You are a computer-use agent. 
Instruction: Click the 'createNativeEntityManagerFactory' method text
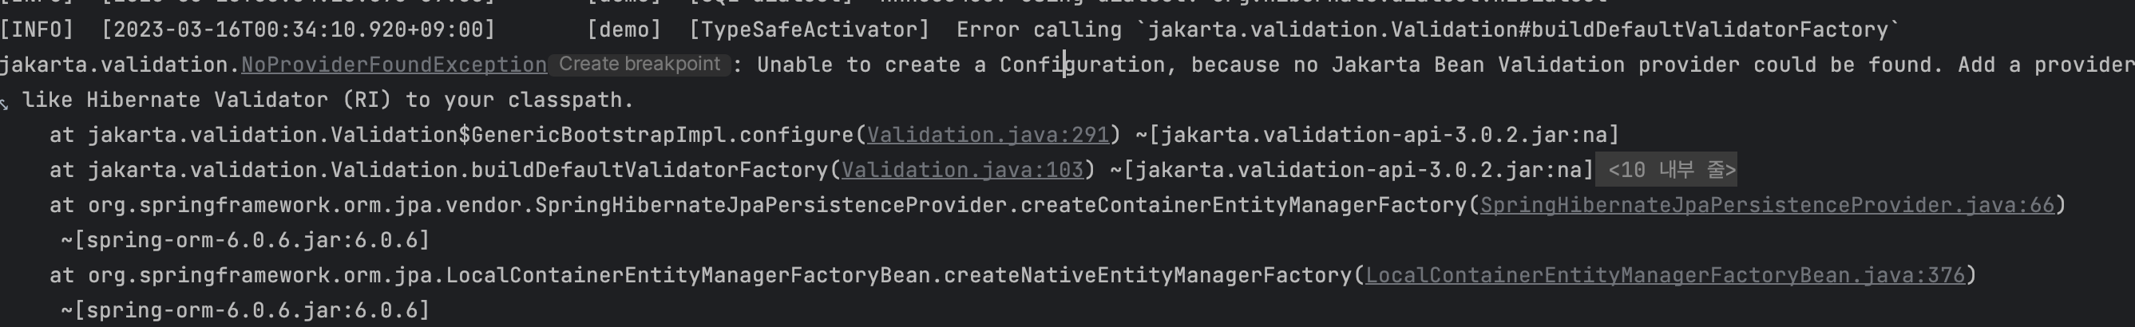click(1148, 275)
